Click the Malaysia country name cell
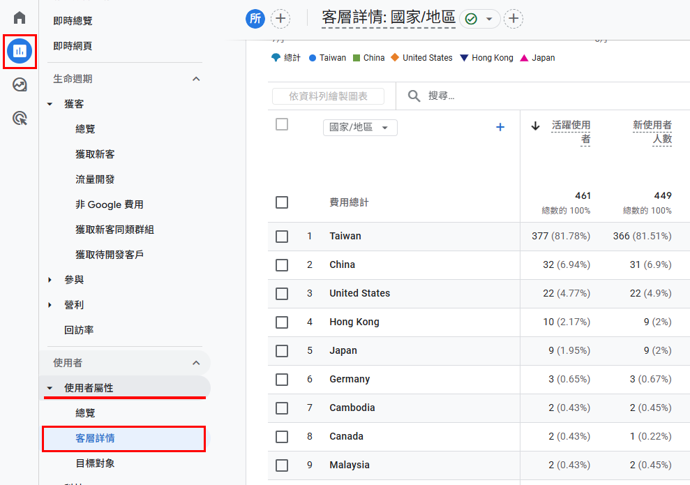The image size is (690, 485). [350, 465]
